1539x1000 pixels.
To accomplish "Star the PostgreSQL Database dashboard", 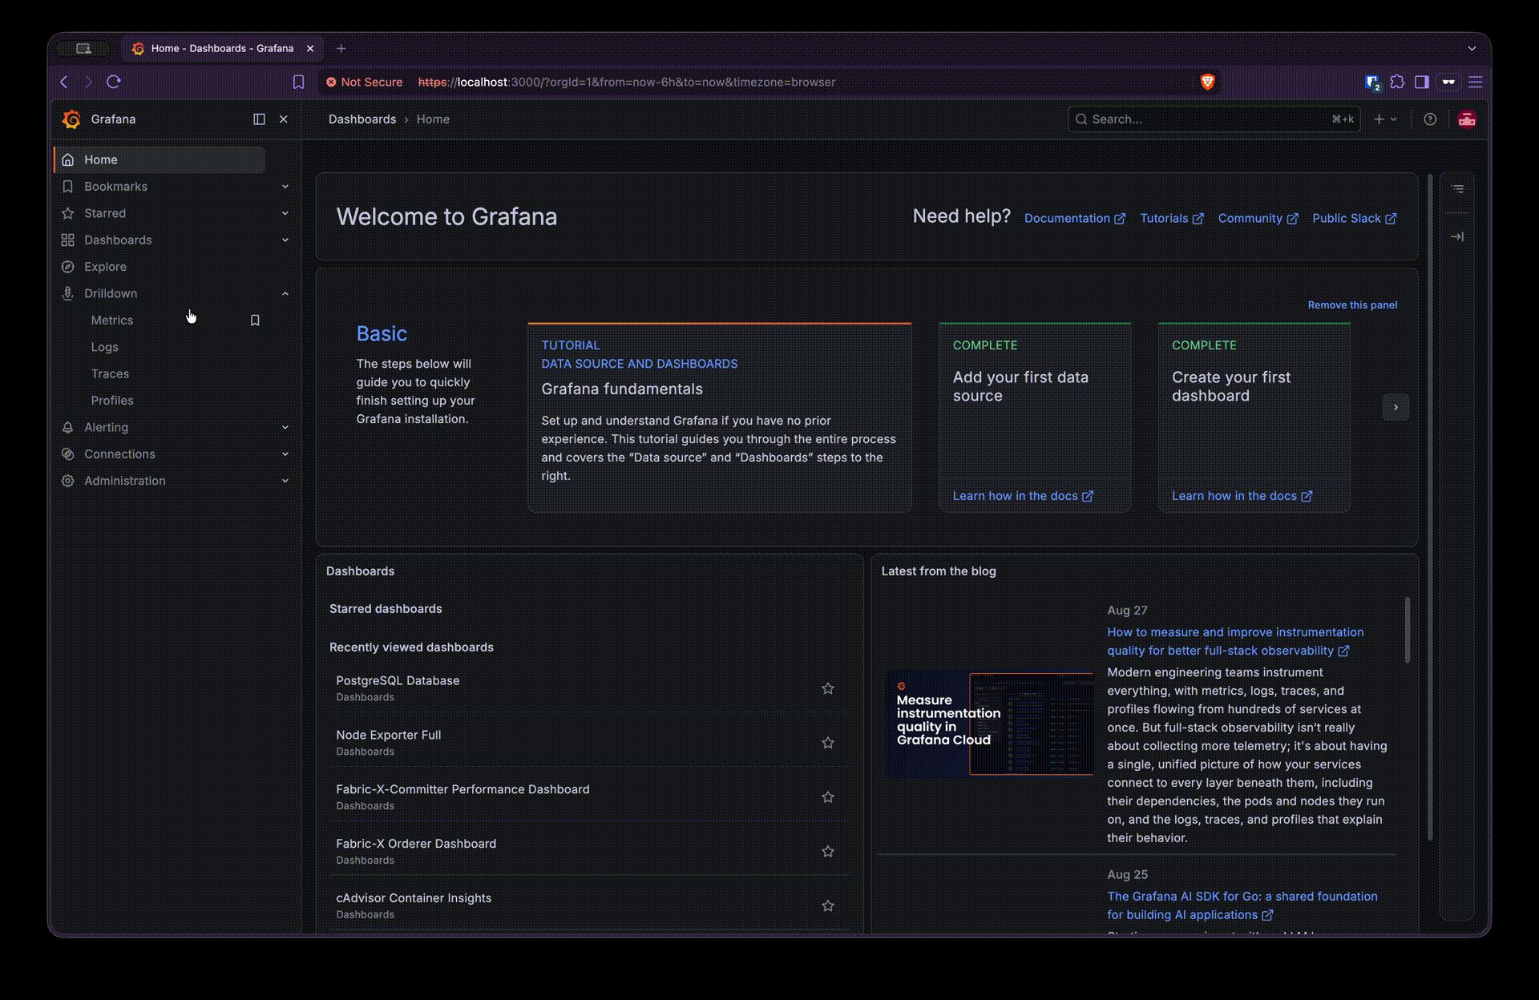I will (x=828, y=688).
